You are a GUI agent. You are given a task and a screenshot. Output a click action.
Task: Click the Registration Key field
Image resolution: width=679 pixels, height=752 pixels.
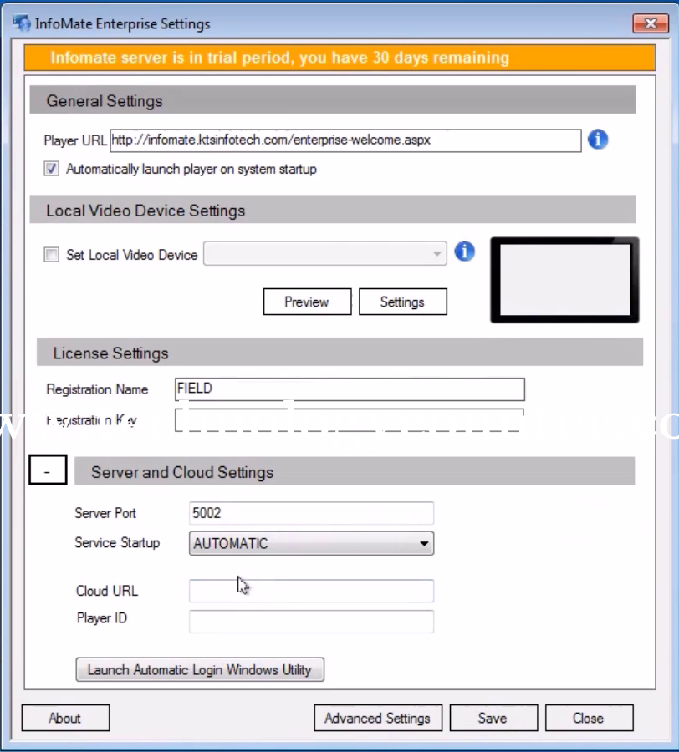tap(350, 420)
